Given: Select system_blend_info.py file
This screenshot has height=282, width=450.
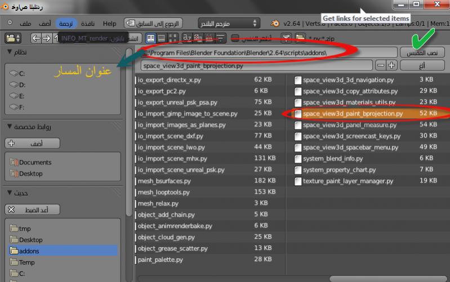Looking at the screenshot, I should pos(333,158).
